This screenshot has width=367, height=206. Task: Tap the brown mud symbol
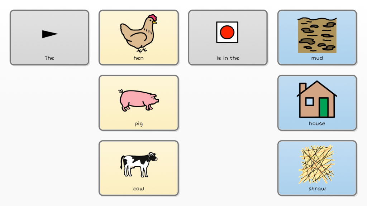(317, 35)
